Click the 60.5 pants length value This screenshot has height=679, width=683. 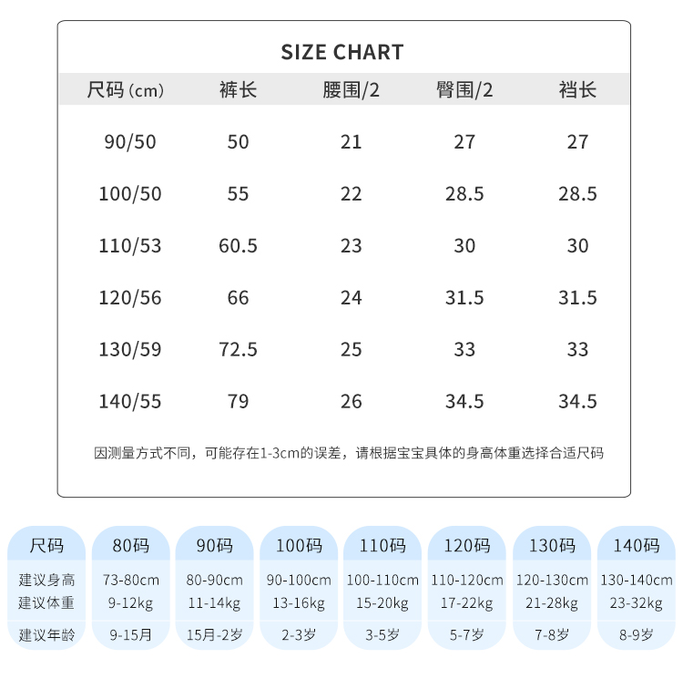238,246
